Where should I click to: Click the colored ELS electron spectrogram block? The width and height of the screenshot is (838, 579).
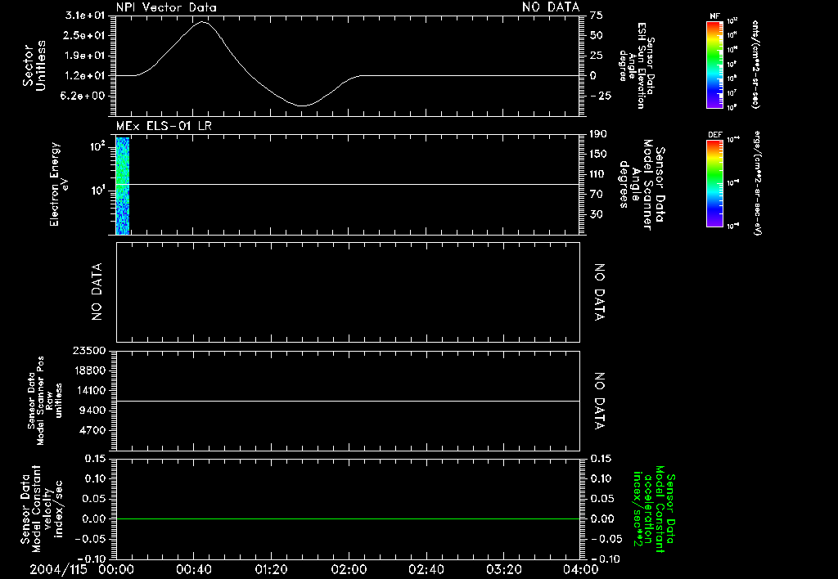[123, 186]
